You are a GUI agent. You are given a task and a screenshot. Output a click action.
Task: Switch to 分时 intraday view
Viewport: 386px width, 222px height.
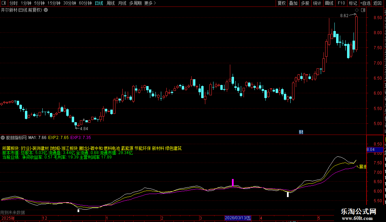(x=14, y=3)
